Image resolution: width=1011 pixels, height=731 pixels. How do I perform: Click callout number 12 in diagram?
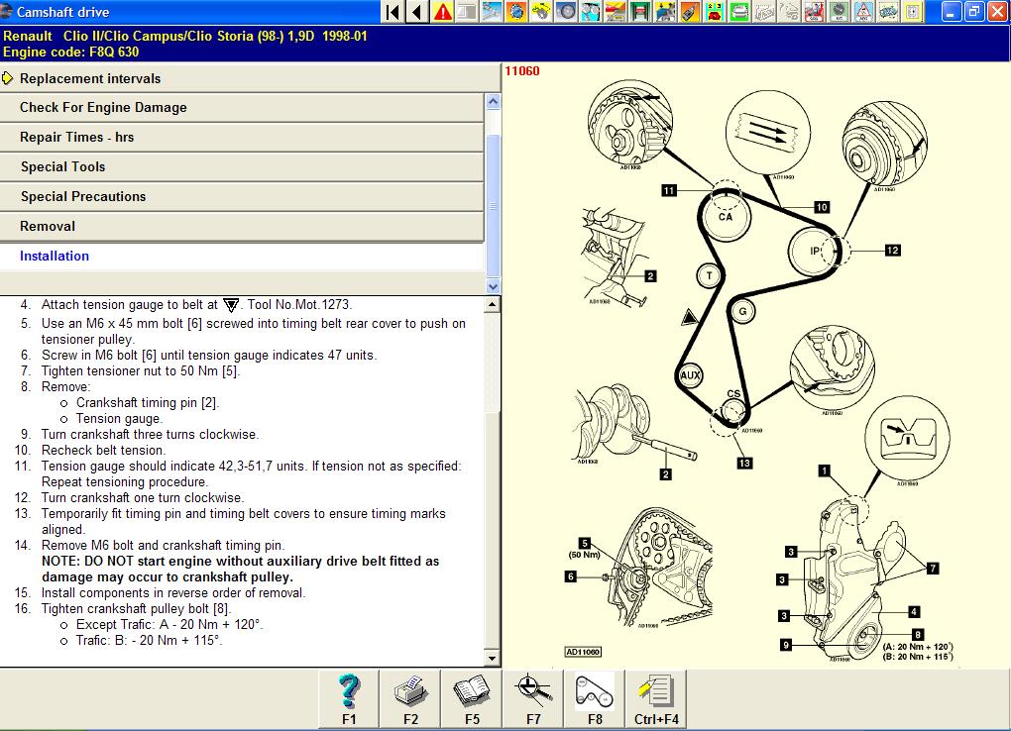click(x=892, y=251)
